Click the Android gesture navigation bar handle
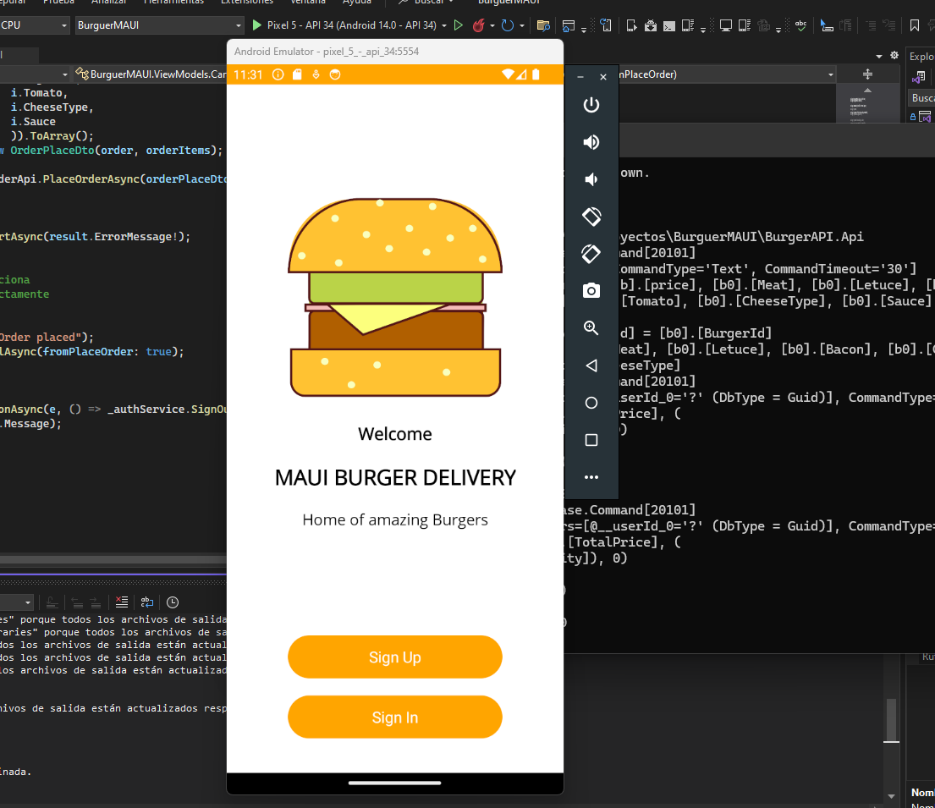Screen dimensions: 935x808 pos(395,783)
